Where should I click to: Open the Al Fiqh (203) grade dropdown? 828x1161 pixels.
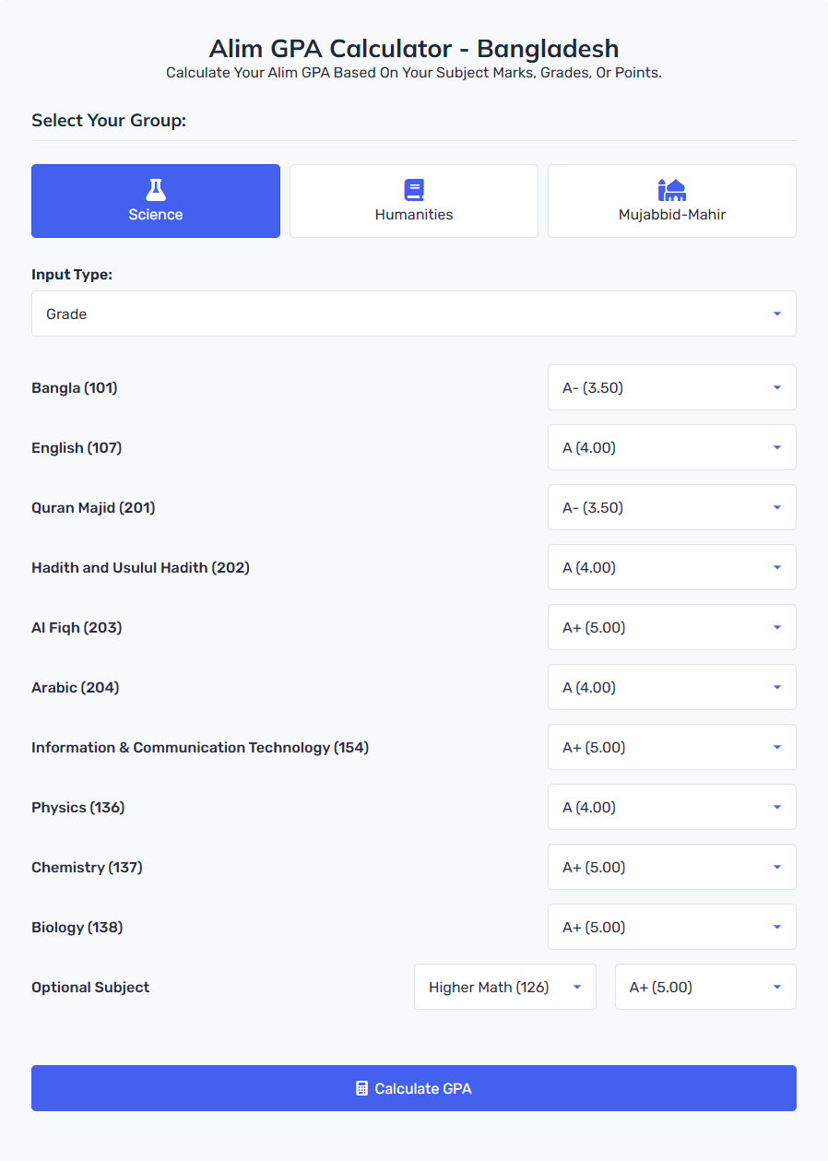(x=672, y=627)
